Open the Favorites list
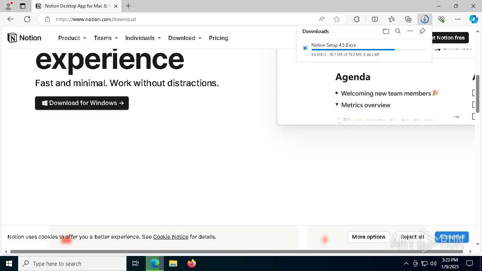Screen dimensions: 482x271 point(392,19)
